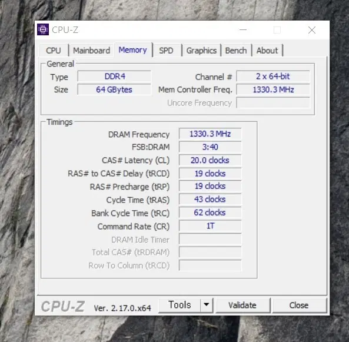349x342 pixels.
Task: Click the empty Total CAS# (tRDRAM) field
Action: click(x=210, y=252)
